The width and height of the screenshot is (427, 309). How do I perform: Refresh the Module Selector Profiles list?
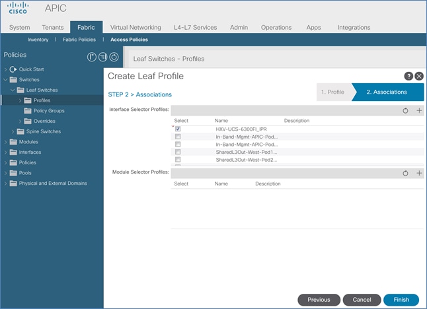(x=405, y=173)
